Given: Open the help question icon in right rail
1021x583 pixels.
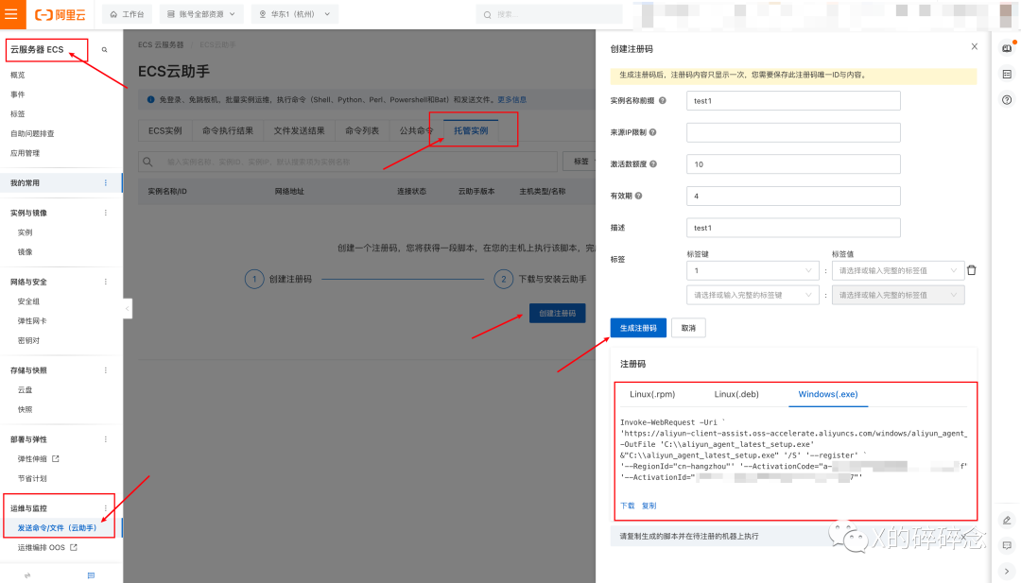Looking at the screenshot, I should [1007, 99].
